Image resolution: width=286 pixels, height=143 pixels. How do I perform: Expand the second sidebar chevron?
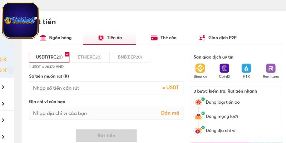tap(3, 104)
